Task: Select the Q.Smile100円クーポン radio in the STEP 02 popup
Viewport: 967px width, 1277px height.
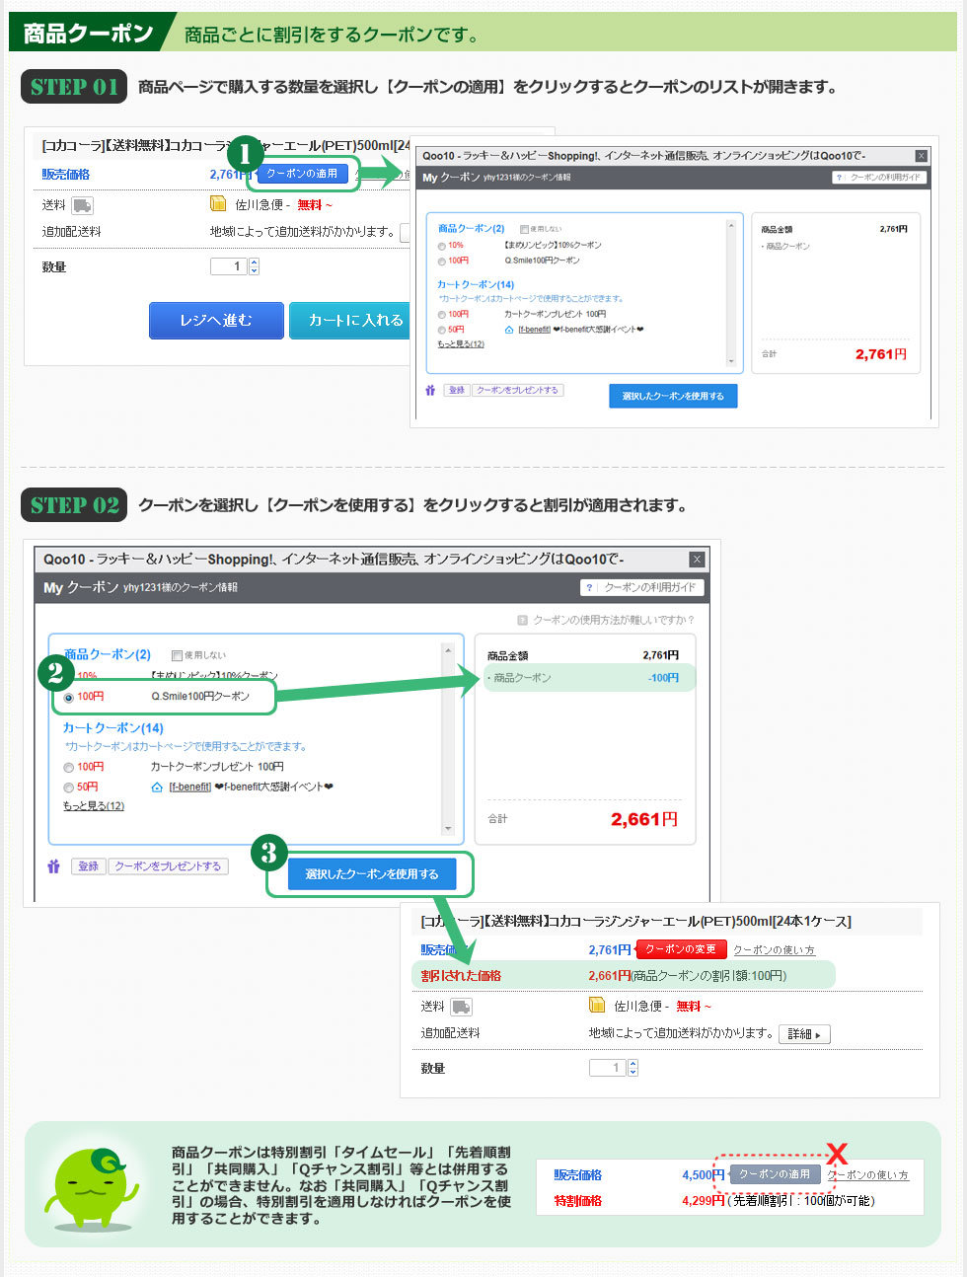Action: pyautogui.click(x=69, y=697)
